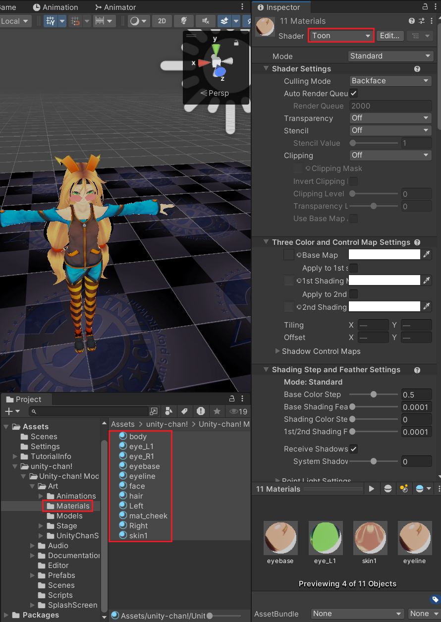441x622 pixels.
Task: Enable Apply to 2nd shading checkbox
Action: (x=354, y=294)
